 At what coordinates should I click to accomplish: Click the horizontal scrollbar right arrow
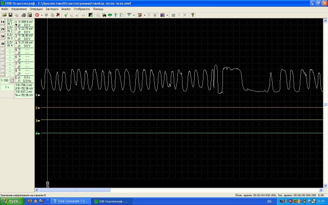point(321,190)
